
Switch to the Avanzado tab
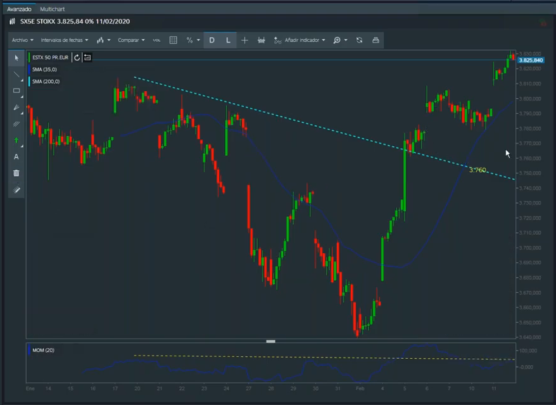tap(19, 9)
